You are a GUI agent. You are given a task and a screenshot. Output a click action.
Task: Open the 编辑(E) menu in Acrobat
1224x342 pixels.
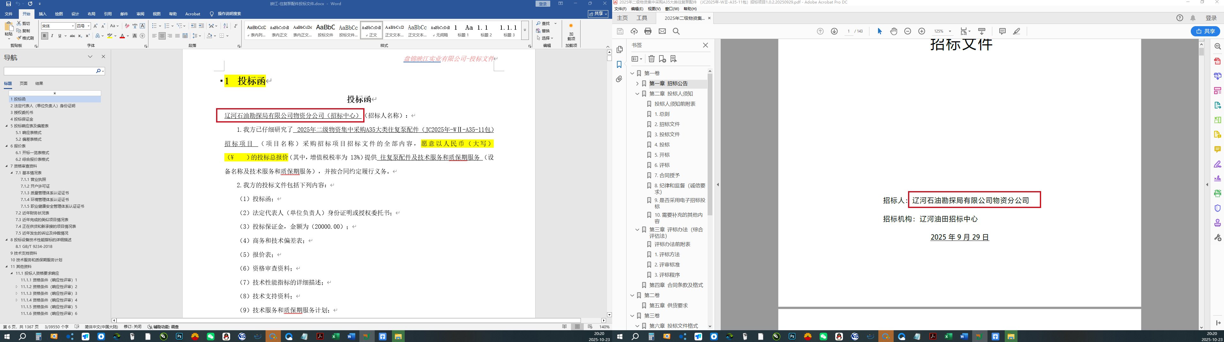point(637,9)
